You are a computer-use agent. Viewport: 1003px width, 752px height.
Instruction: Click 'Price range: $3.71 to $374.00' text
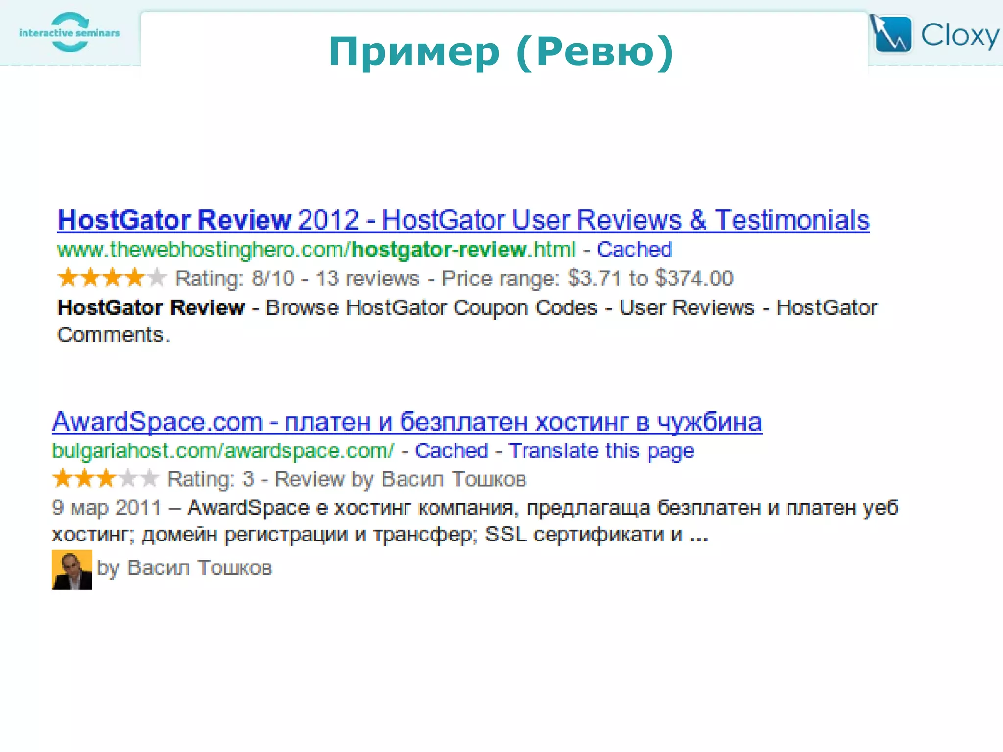tap(587, 279)
